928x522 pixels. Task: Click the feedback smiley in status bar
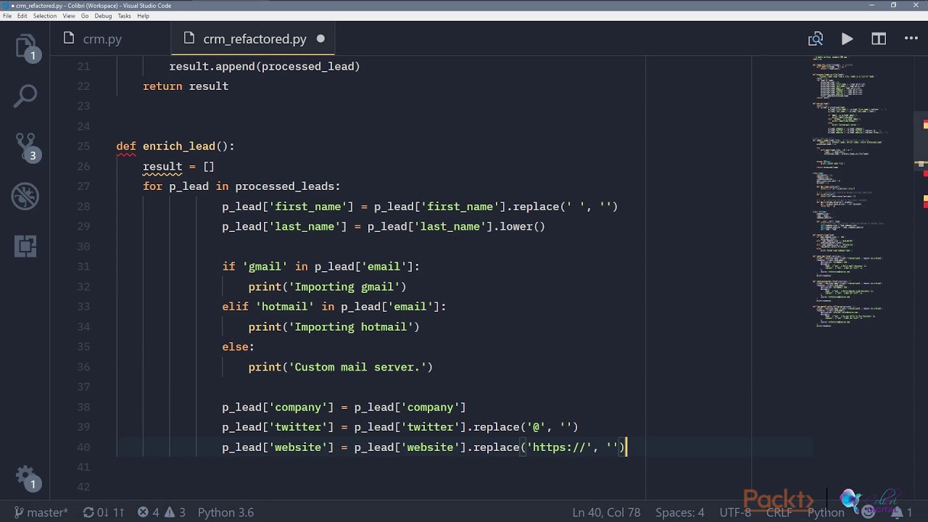coord(868,513)
